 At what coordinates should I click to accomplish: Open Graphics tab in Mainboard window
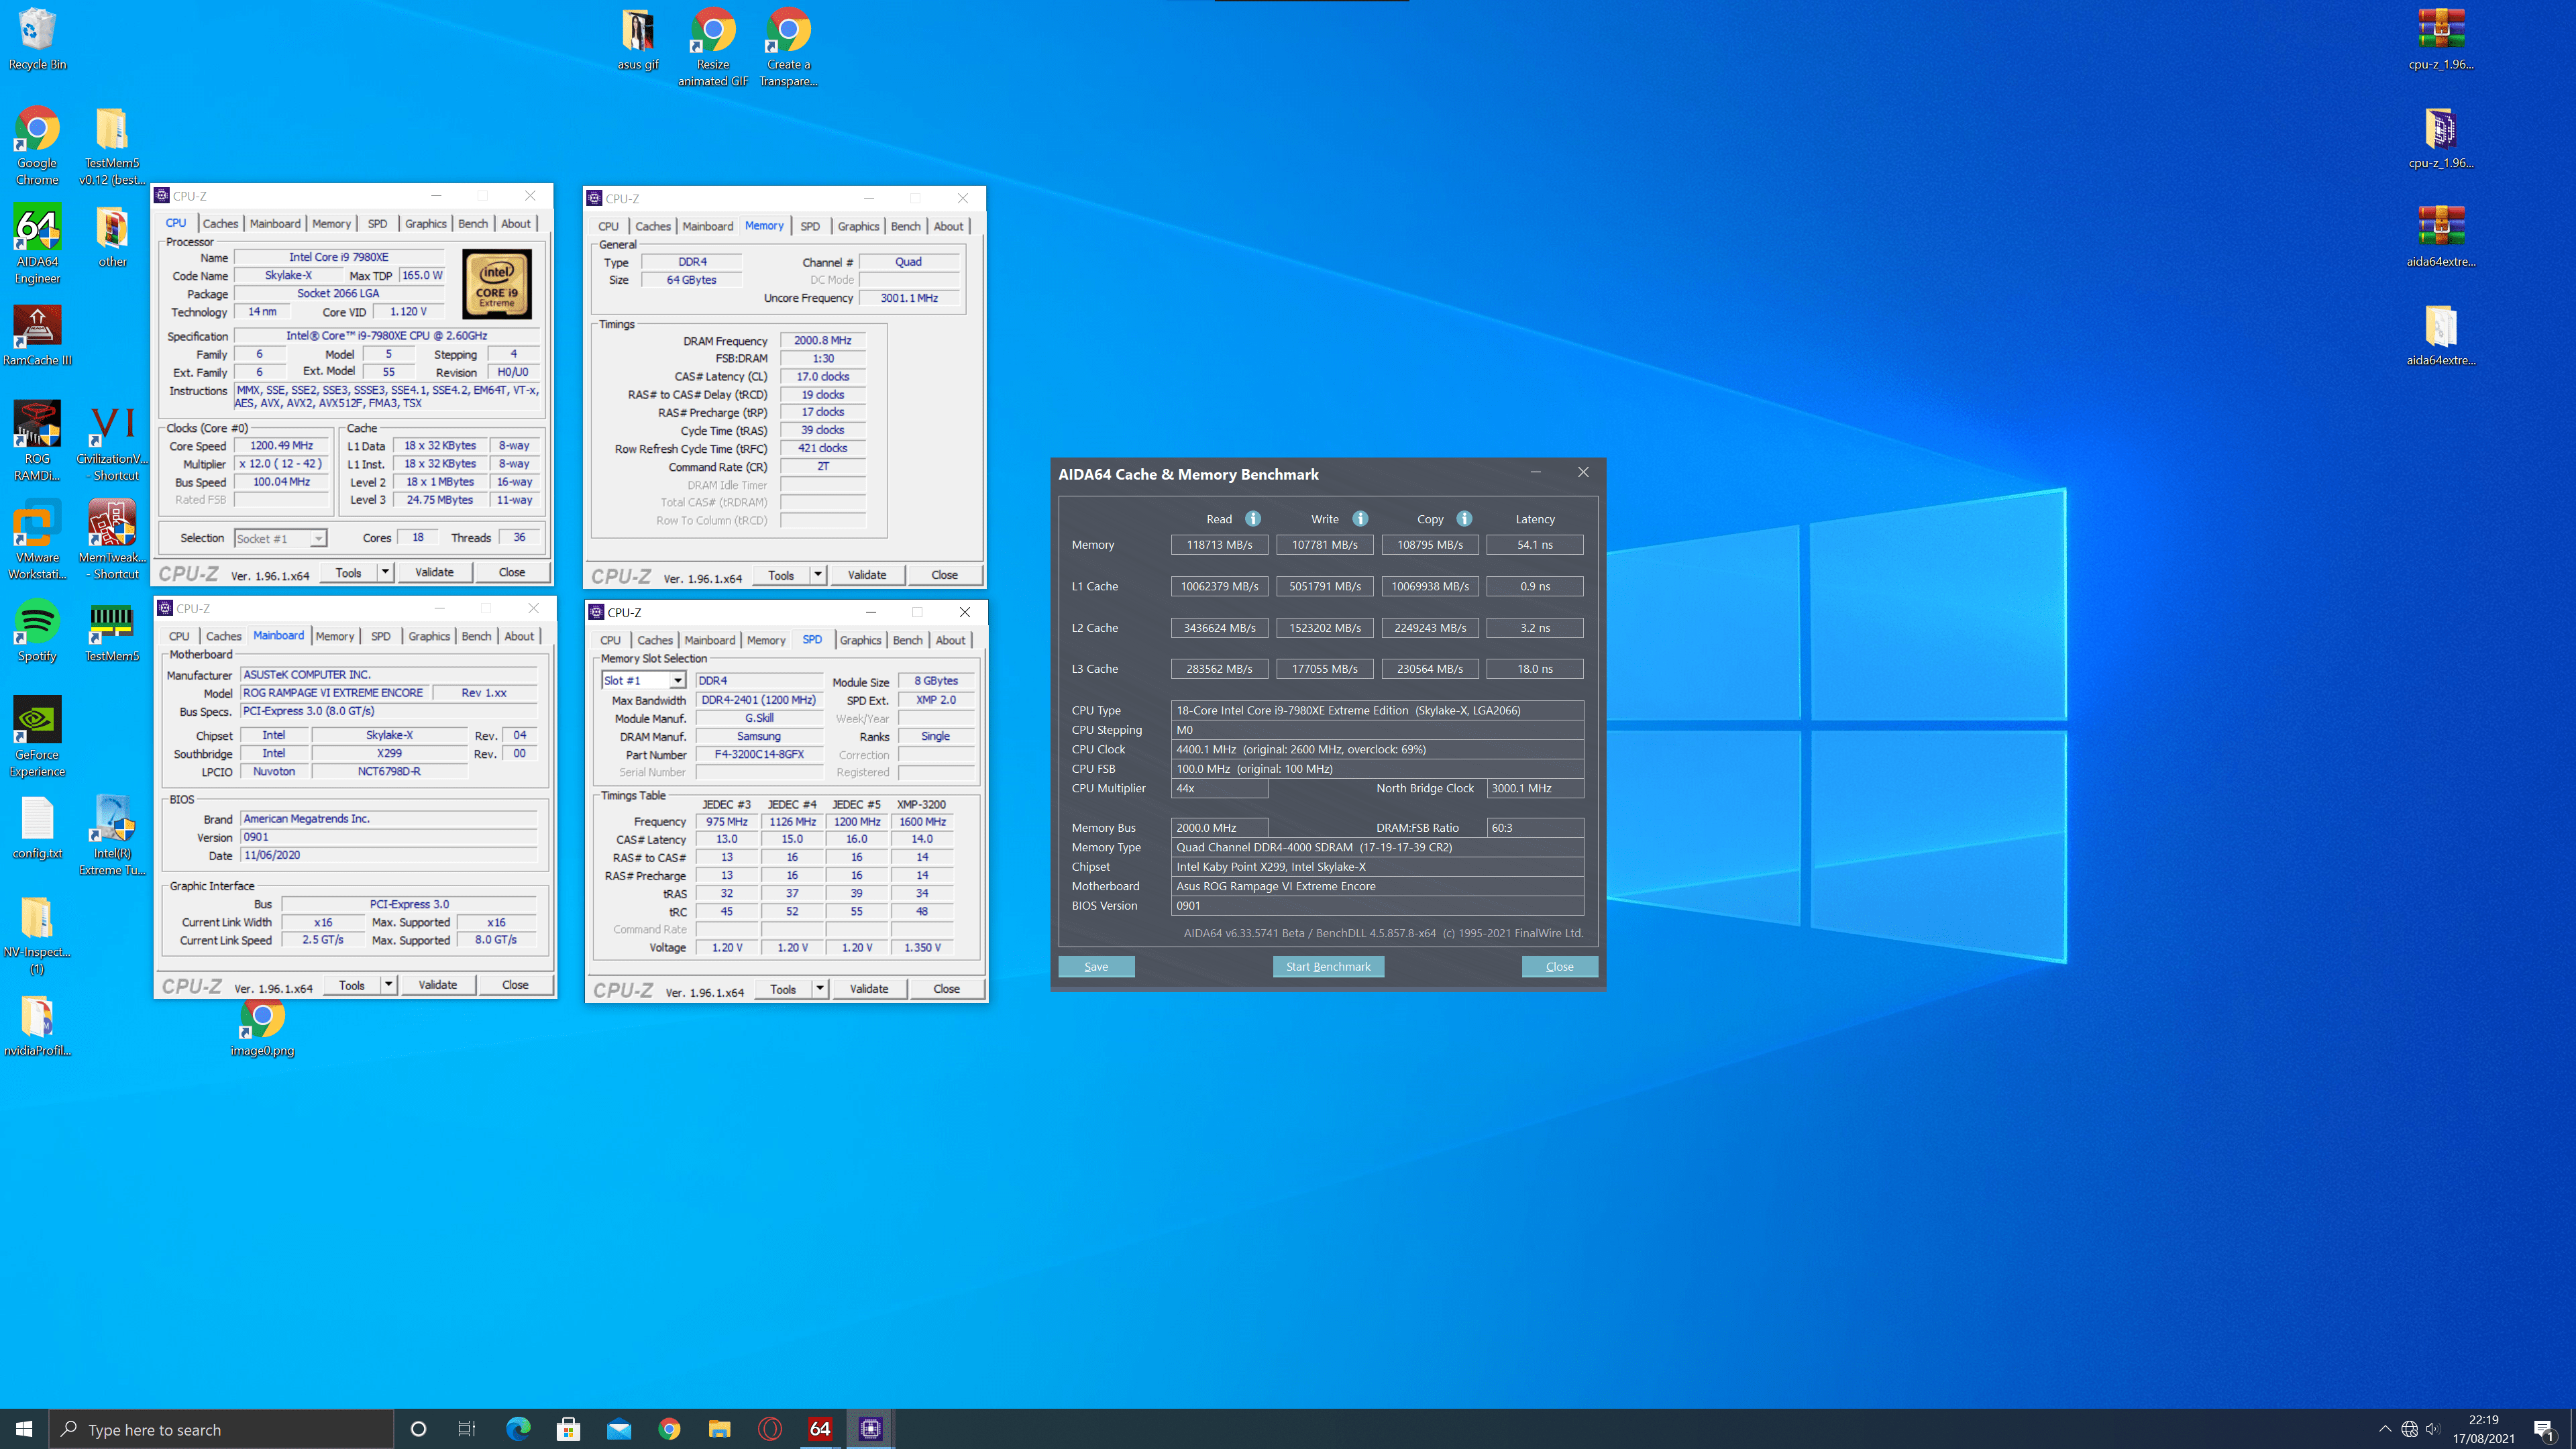(x=429, y=636)
